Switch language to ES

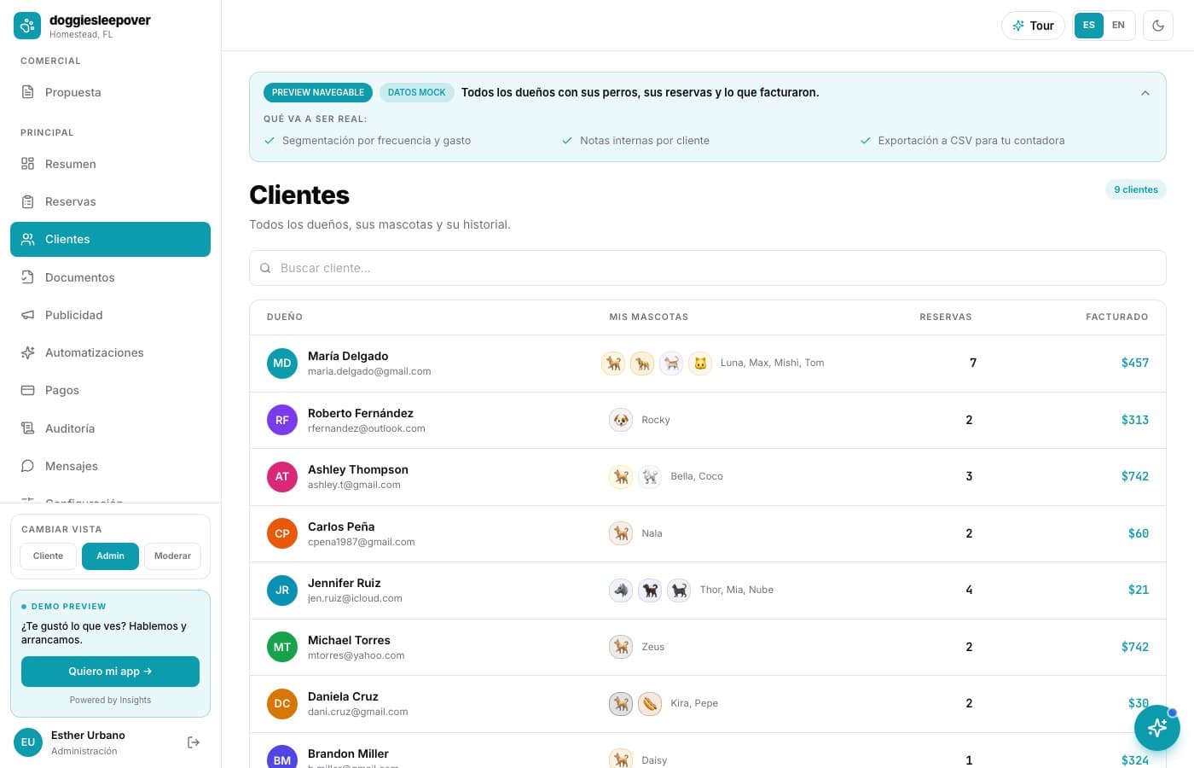click(x=1089, y=25)
